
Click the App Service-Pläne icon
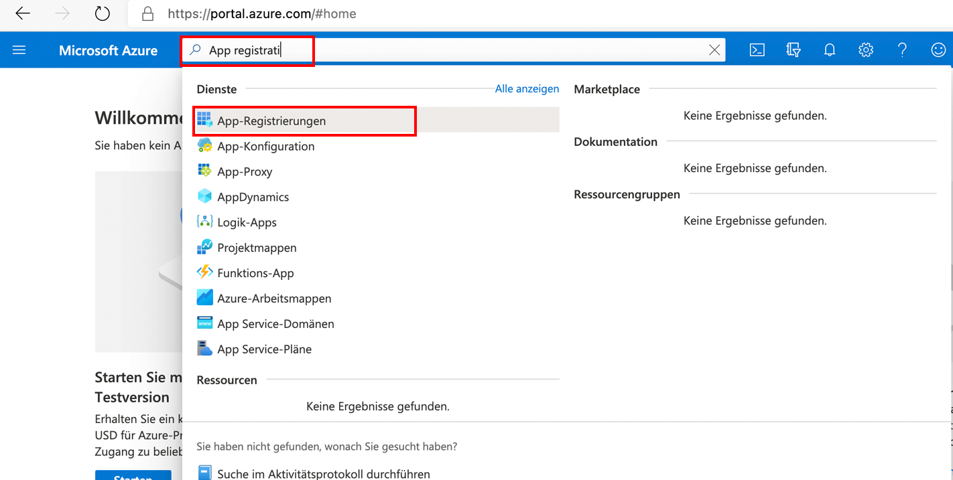tap(204, 349)
